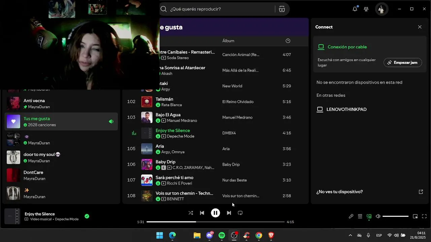Open the lyrics microphone icon
The width and height of the screenshot is (431, 242).
tap(351, 216)
